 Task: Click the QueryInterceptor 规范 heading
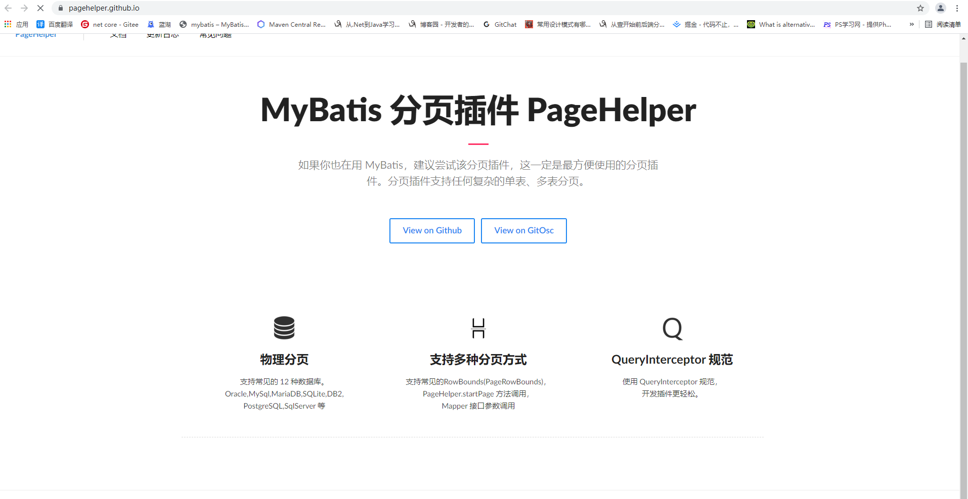click(x=672, y=360)
